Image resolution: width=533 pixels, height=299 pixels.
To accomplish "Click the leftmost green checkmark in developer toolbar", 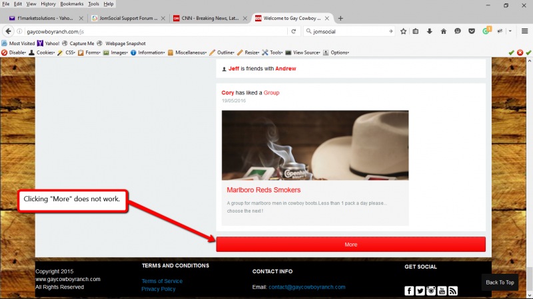I will 511,52.
